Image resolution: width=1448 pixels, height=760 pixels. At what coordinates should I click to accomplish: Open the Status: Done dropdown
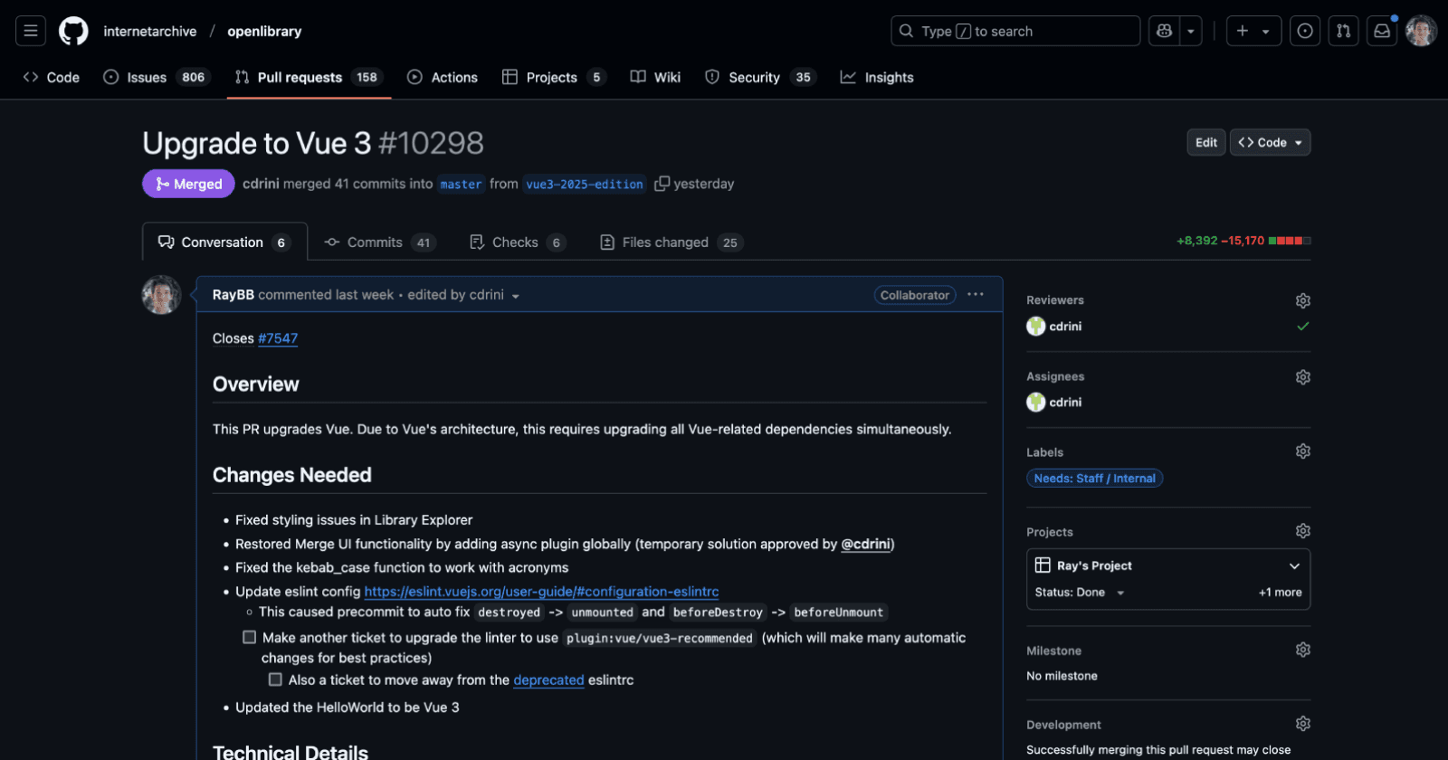click(1080, 593)
